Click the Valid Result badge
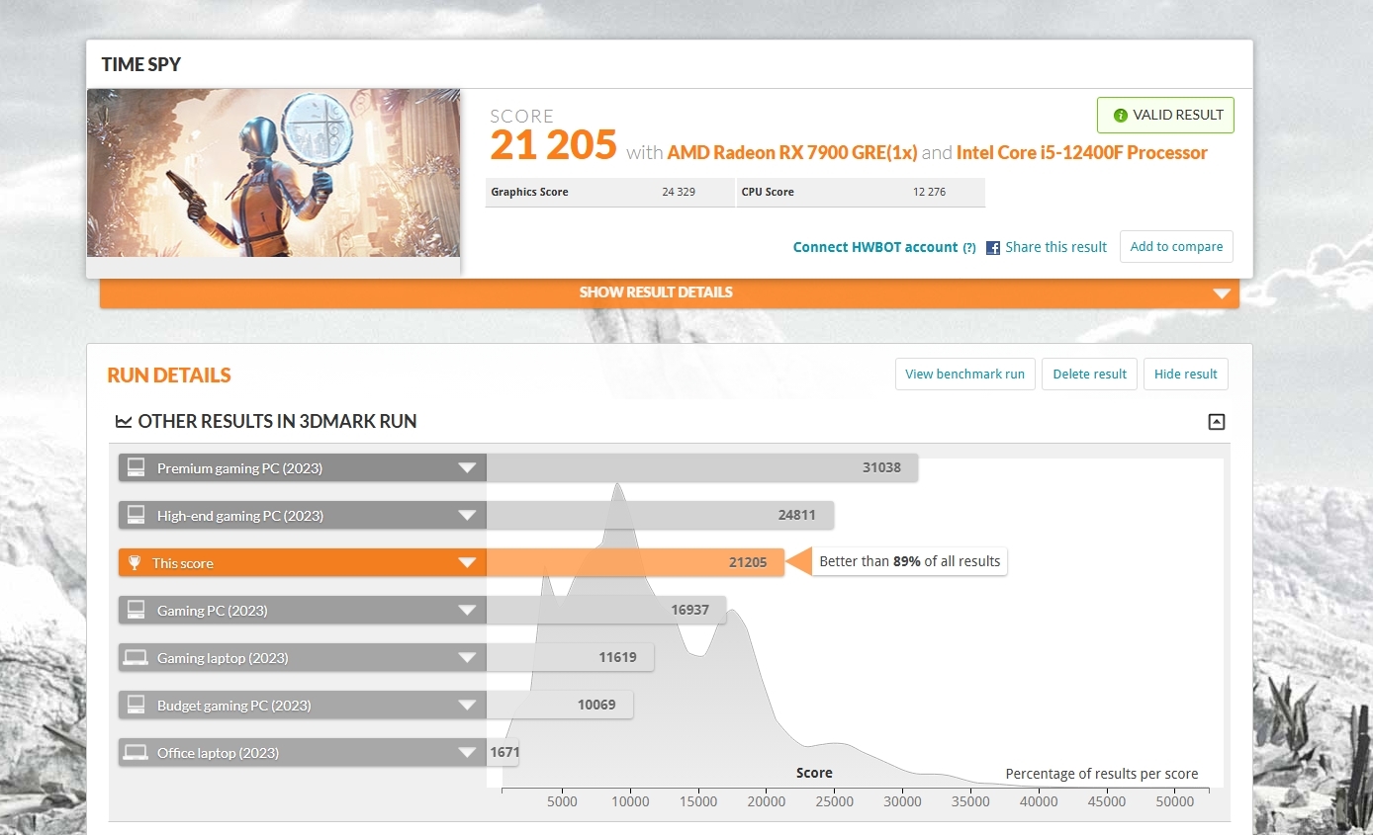This screenshot has width=1373, height=835. click(x=1165, y=115)
